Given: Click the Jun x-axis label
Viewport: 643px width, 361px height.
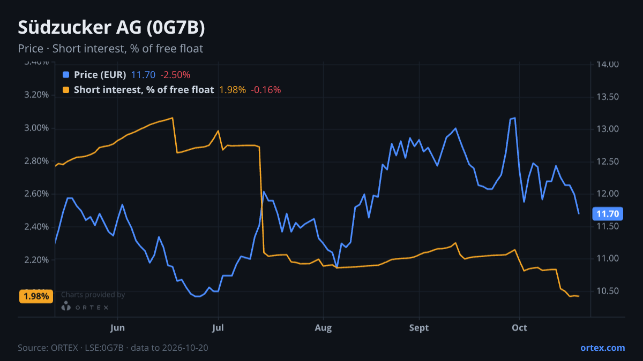Looking at the screenshot, I should (117, 327).
